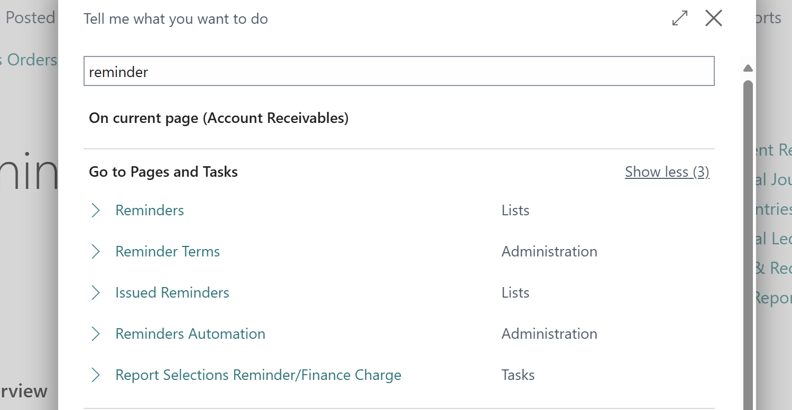
Task: Expand Report Selections Reminder/Finance Charge entry
Action: [96, 375]
